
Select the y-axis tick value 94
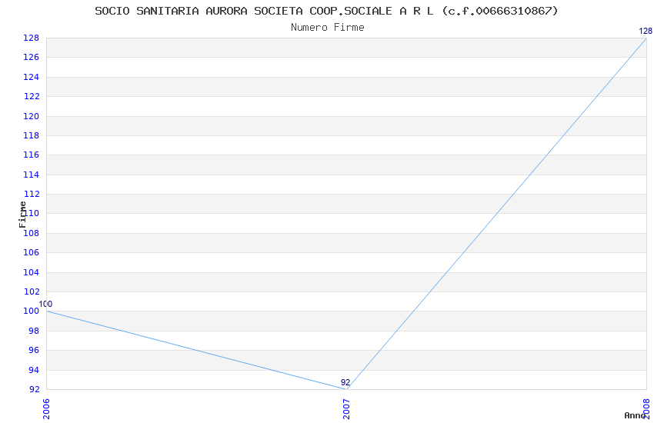[34, 370]
